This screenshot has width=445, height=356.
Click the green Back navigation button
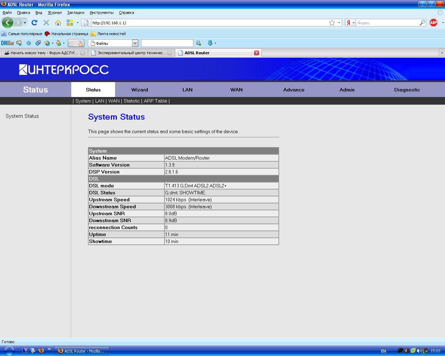7,23
